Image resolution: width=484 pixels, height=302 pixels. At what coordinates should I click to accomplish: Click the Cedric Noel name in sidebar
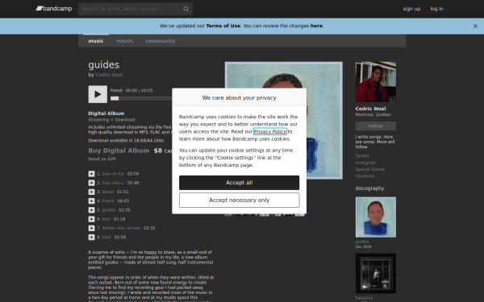click(370, 109)
